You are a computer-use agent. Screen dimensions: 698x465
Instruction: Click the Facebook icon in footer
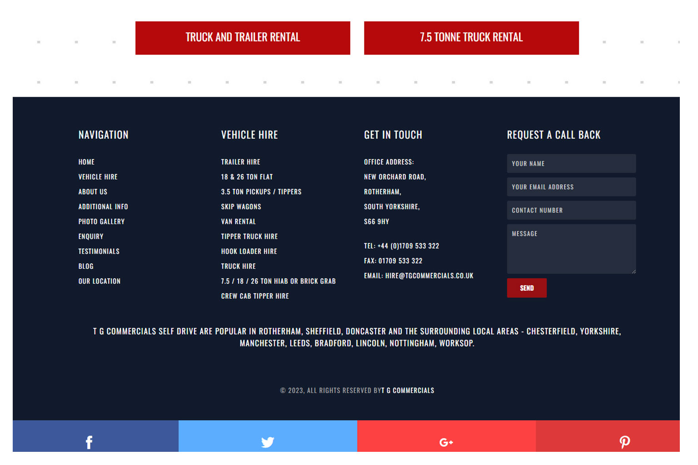pyautogui.click(x=89, y=441)
